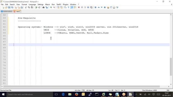Click the word 'LINUX' on line 64

(47, 33)
